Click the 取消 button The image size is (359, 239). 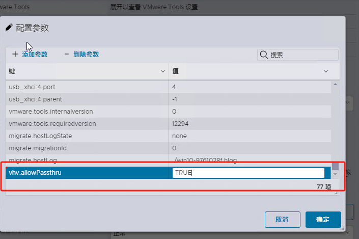point(282,220)
